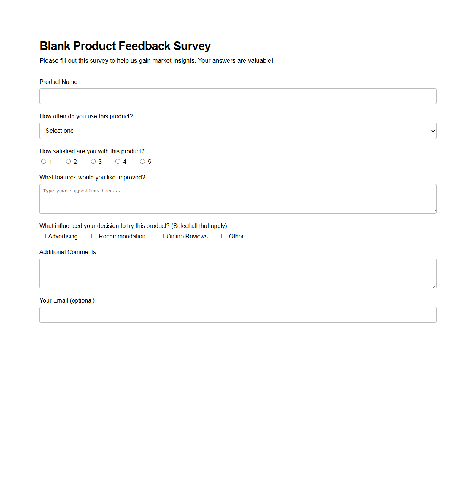The image size is (476, 485).
Task: Check the Online Reviews checkbox
Action: [x=161, y=236]
